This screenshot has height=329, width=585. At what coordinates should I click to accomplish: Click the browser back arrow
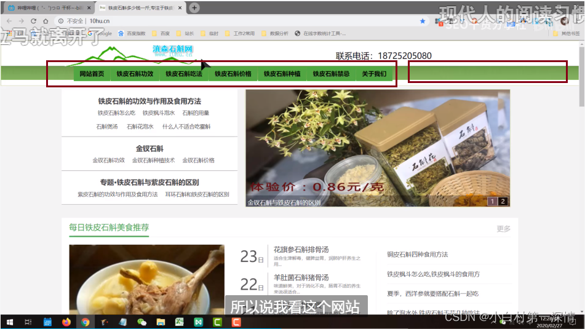tap(9, 21)
